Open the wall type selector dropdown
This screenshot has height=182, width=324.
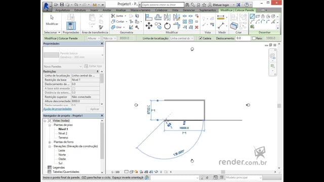[x=102, y=55]
